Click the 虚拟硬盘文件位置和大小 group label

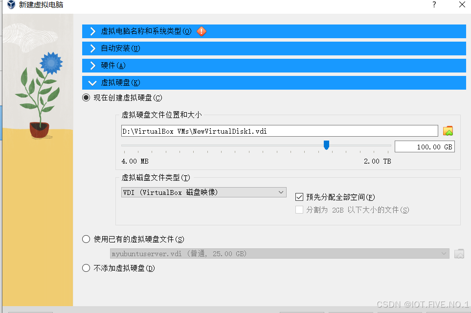coord(161,115)
